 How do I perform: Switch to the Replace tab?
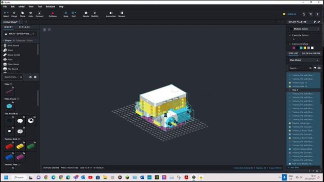tap(24, 27)
